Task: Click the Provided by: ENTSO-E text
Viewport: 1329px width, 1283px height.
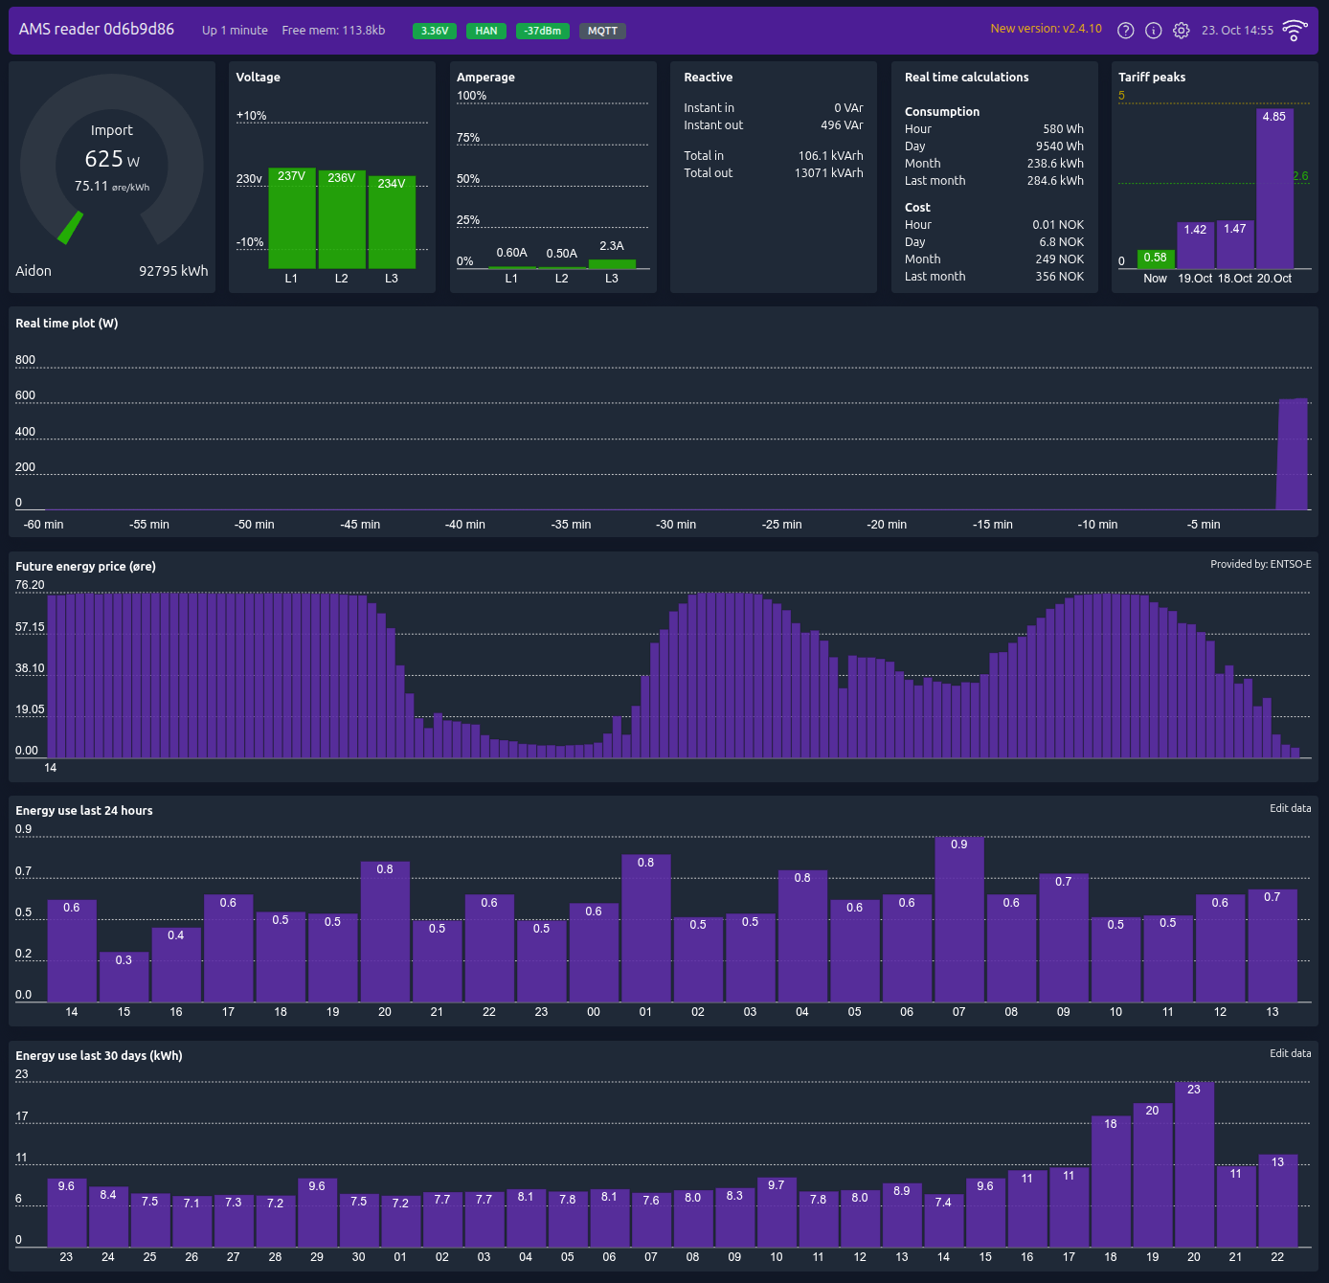Action: [x=1260, y=564]
